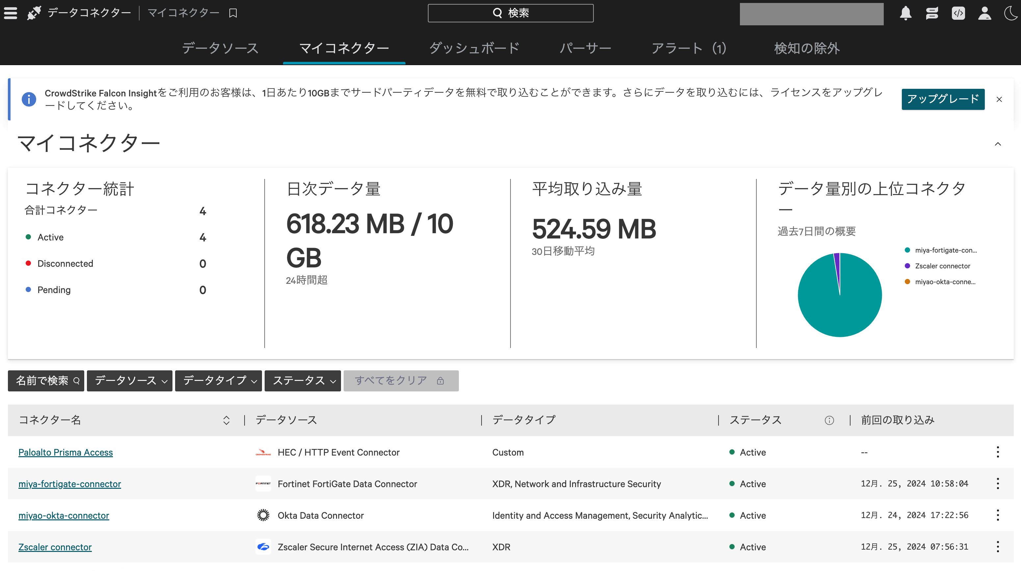Click the 前回の取り込み column header
This screenshot has height=571, width=1021.
click(x=898, y=420)
